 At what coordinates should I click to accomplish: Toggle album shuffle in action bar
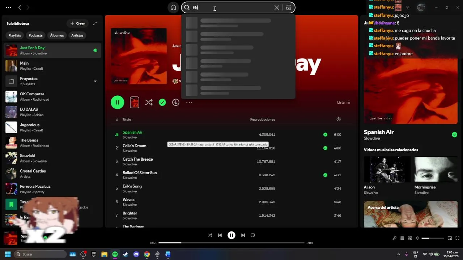point(149,103)
